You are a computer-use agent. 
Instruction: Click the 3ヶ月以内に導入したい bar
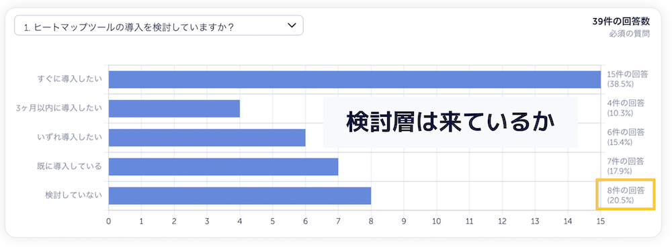click(x=174, y=108)
